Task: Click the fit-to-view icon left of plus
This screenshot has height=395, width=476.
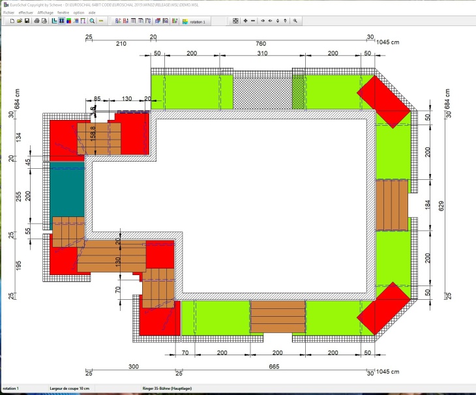Action: coord(235,21)
